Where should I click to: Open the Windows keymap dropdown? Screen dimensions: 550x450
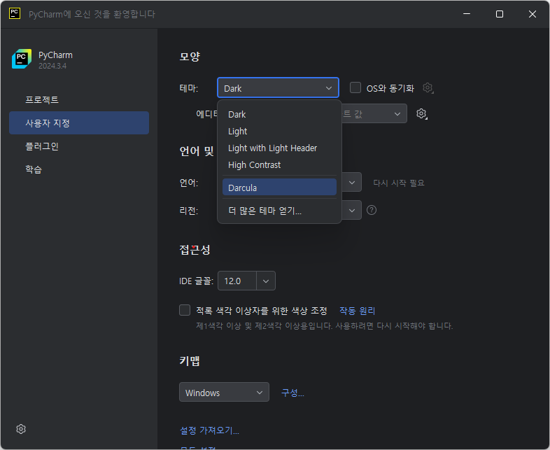click(224, 392)
